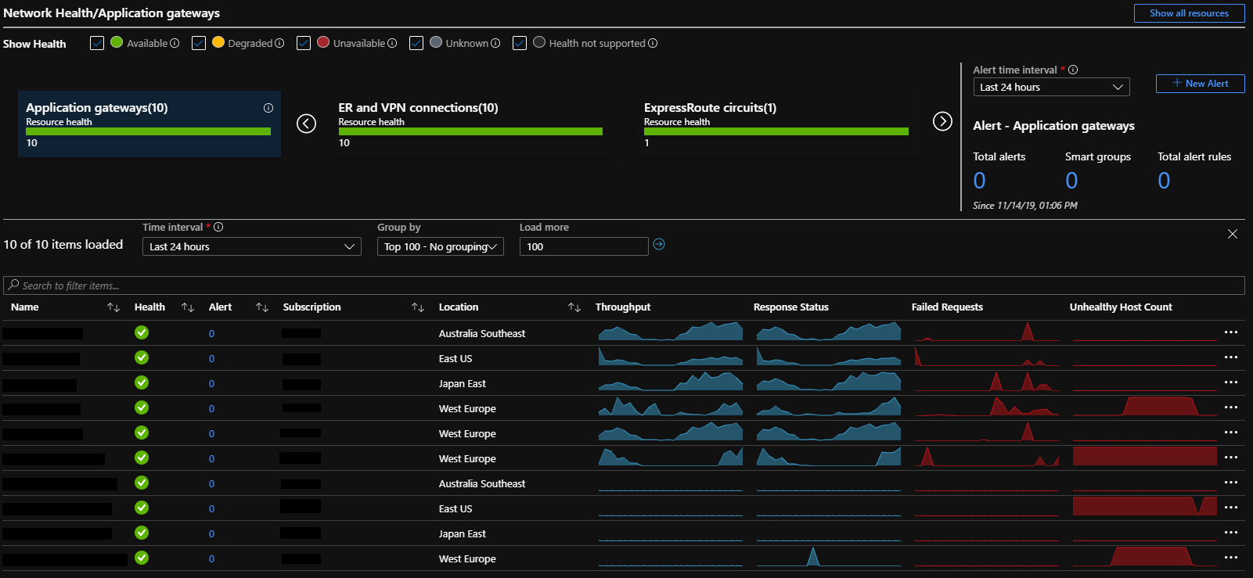Expand the Time interval Last 24 hours dropdown
Image resolution: width=1253 pixels, height=578 pixels.
pyautogui.click(x=252, y=246)
